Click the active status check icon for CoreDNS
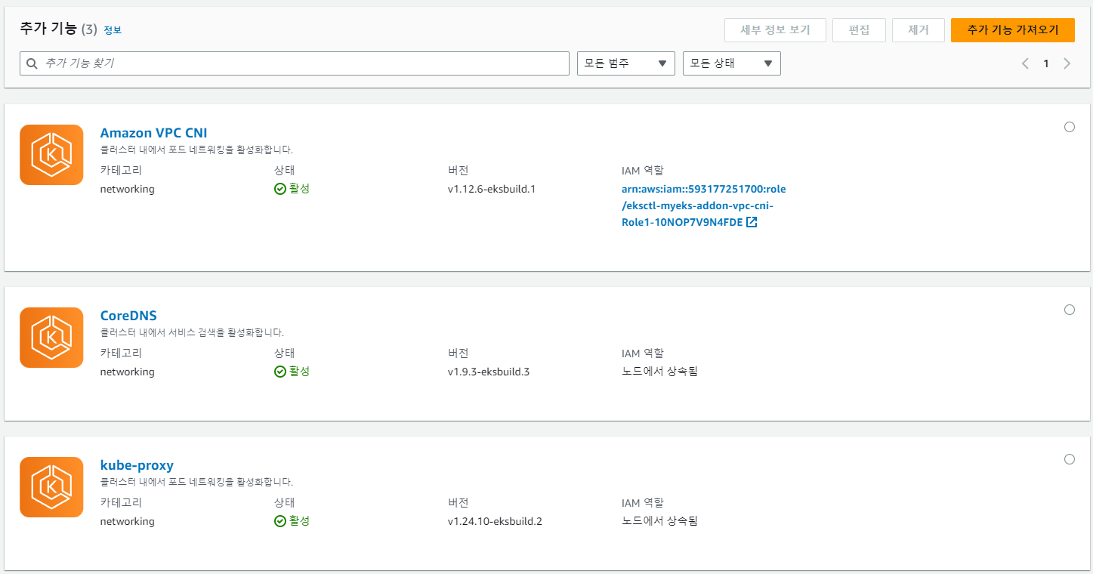Image resolution: width=1093 pixels, height=574 pixels. coord(280,372)
